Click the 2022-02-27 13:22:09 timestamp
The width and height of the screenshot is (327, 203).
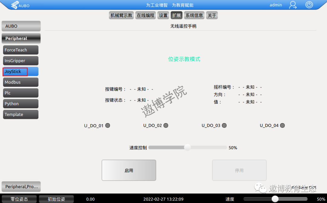click(x=163, y=199)
